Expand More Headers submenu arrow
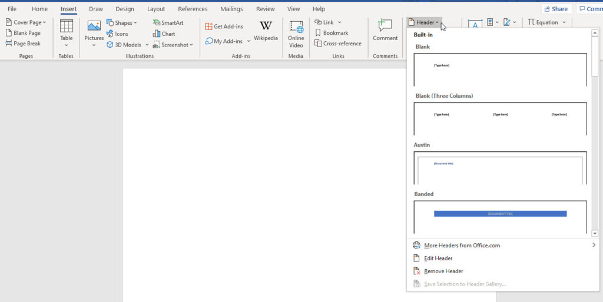This screenshot has height=302, width=603. [x=594, y=245]
